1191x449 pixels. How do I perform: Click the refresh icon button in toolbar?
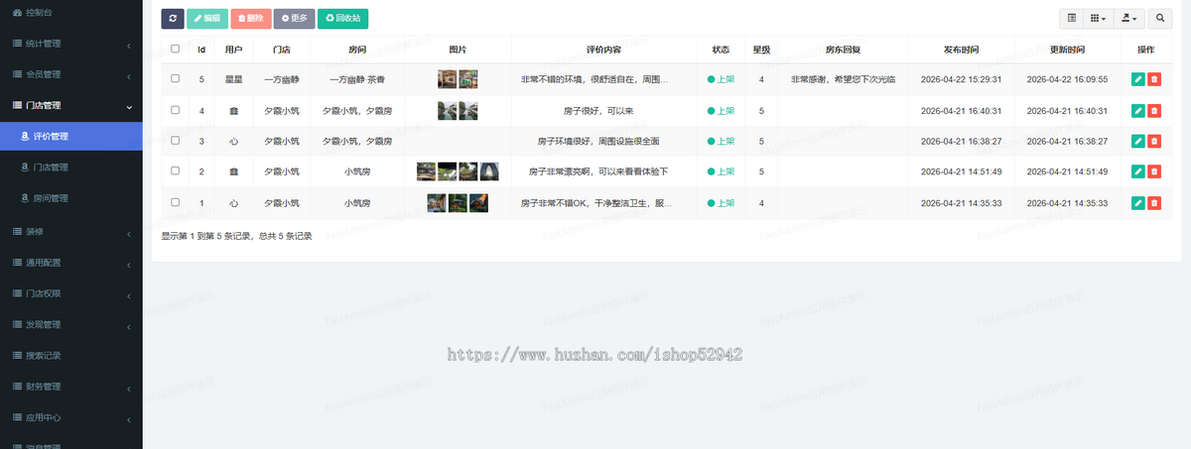(173, 18)
